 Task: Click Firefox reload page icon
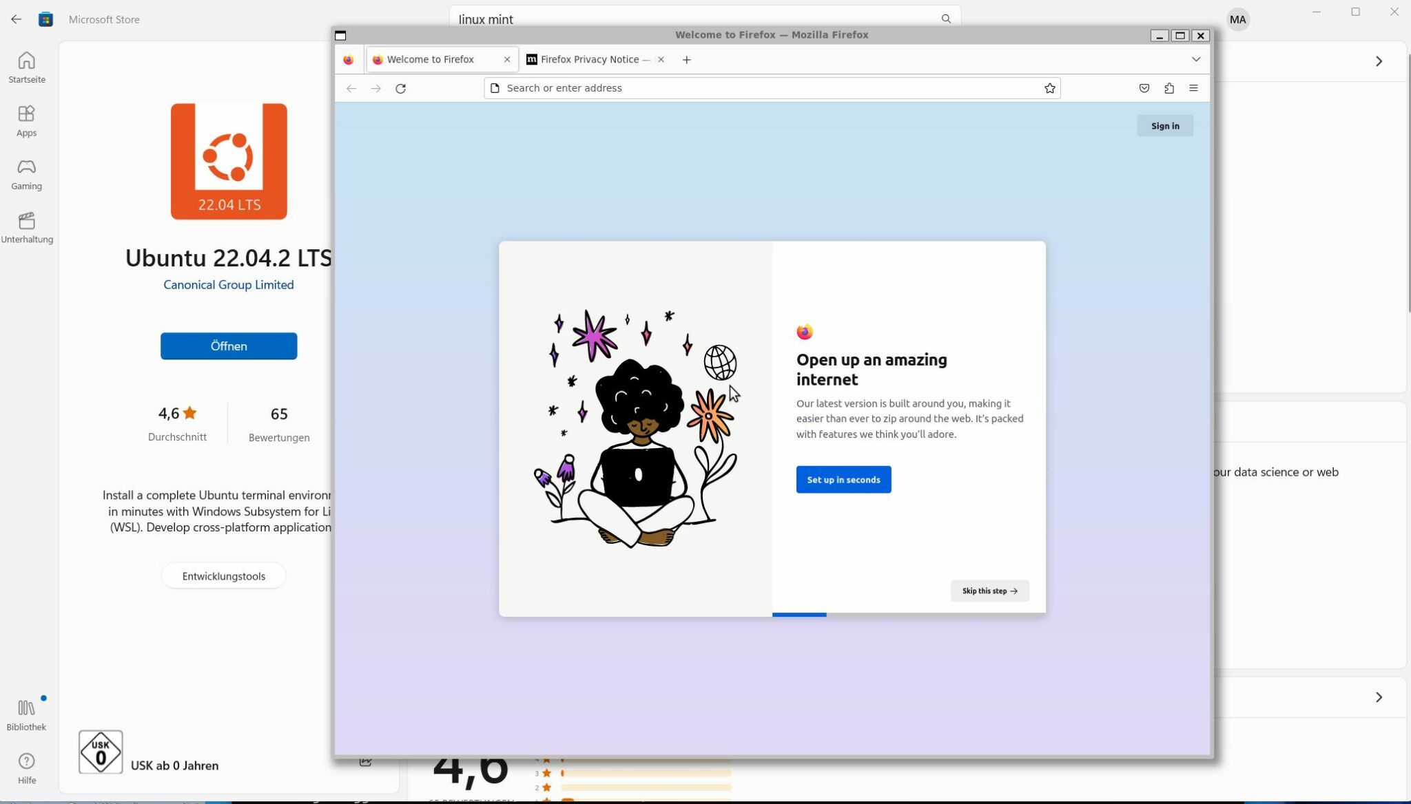tap(400, 88)
